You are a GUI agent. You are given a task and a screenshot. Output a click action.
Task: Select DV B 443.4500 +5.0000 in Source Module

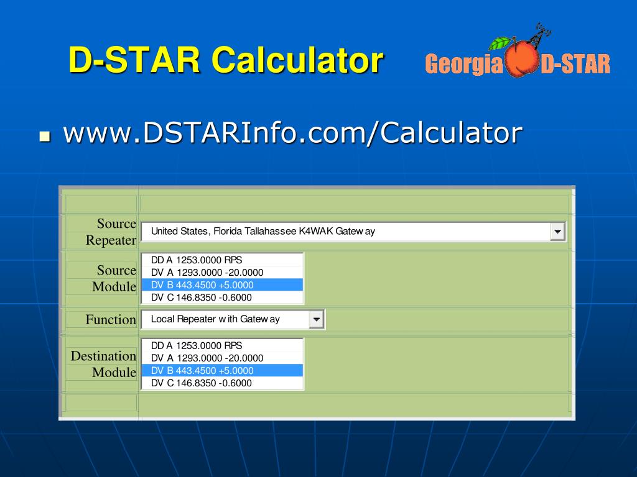tap(222, 285)
